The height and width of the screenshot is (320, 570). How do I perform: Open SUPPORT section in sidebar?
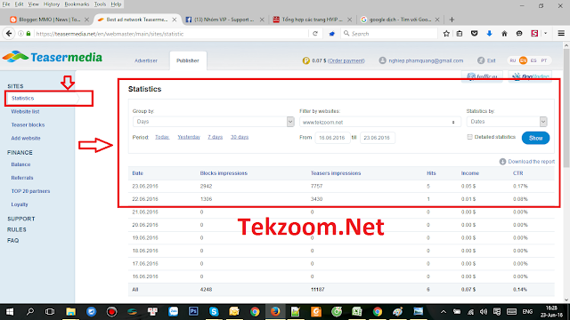[x=21, y=219]
